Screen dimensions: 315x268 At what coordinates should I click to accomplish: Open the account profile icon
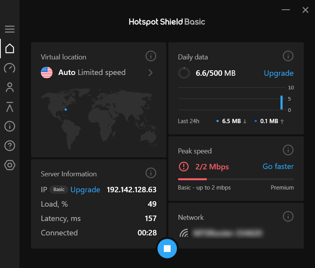click(10, 87)
